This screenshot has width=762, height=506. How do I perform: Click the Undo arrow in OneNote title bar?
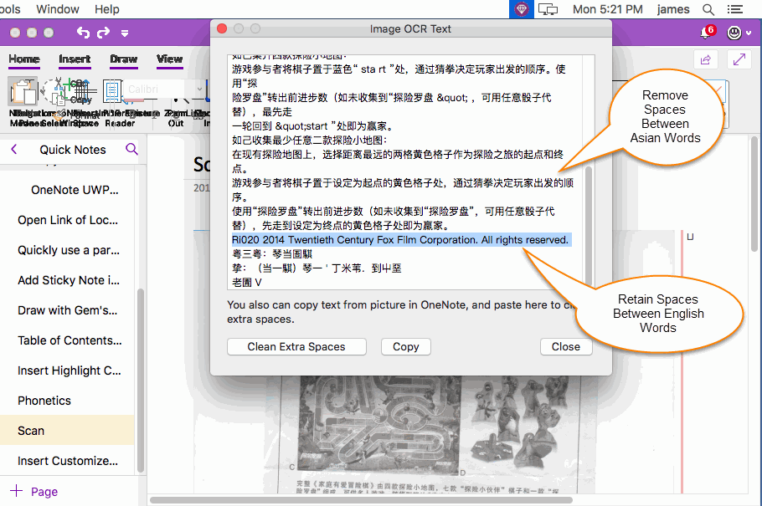pyautogui.click(x=83, y=33)
